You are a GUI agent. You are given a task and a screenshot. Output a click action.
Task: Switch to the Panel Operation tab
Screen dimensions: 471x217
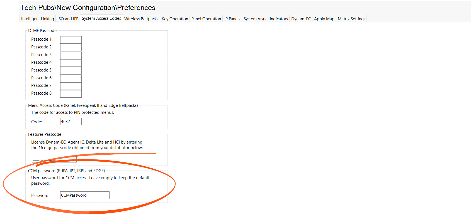tap(206, 19)
